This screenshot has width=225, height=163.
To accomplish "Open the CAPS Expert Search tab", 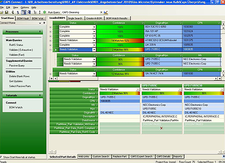I will click(x=142, y=156).
